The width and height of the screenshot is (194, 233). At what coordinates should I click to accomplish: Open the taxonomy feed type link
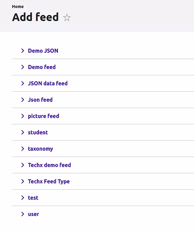pyautogui.click(x=41, y=149)
